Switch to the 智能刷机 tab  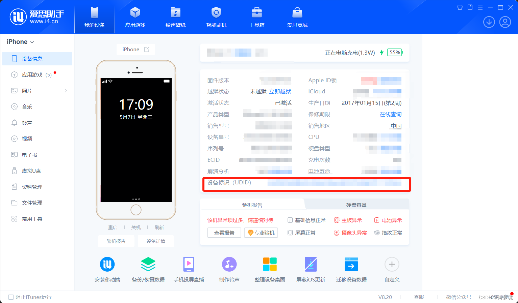216,17
